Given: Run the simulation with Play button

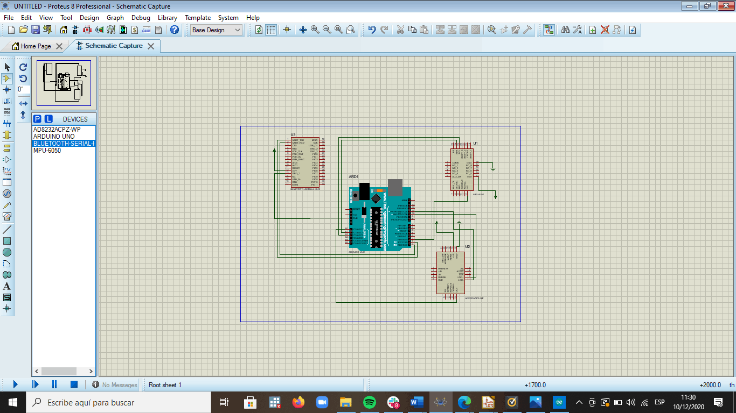Looking at the screenshot, I should (15, 384).
